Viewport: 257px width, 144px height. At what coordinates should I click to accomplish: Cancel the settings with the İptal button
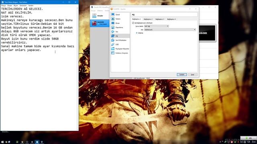[x=193, y=75]
